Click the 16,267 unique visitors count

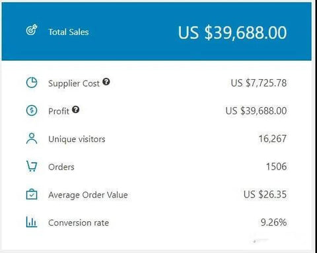tap(273, 139)
